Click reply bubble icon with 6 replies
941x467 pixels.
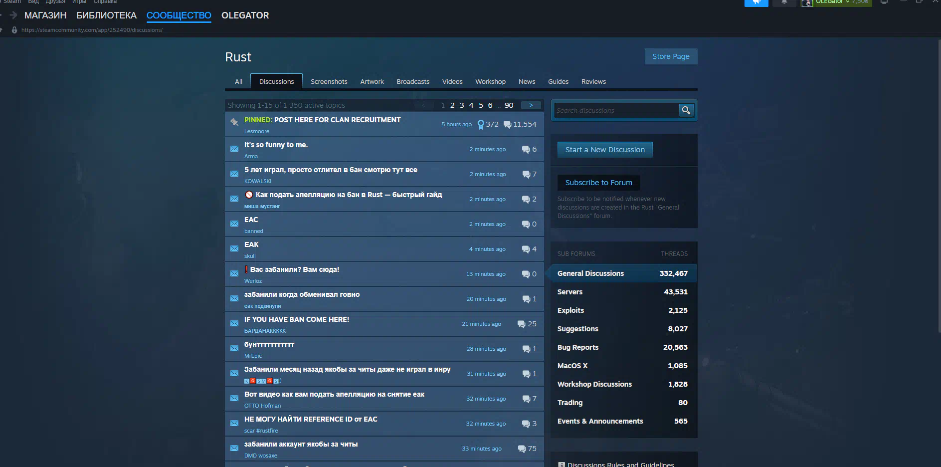(x=526, y=150)
